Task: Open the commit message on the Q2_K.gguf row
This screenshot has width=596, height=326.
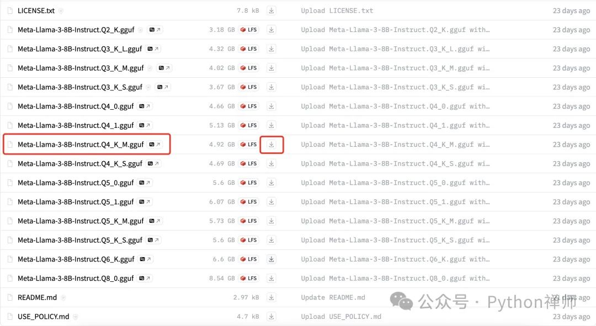Action: 395,30
